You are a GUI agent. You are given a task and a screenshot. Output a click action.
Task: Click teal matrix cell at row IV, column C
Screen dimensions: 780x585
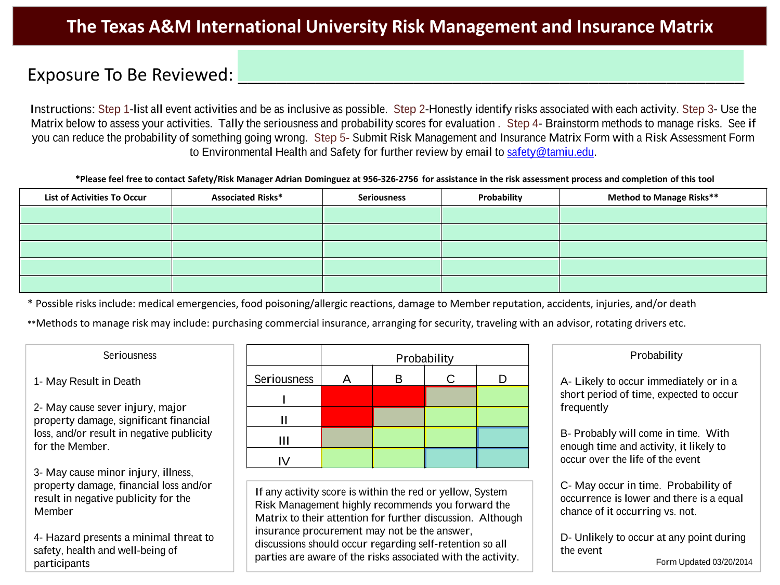(x=451, y=458)
